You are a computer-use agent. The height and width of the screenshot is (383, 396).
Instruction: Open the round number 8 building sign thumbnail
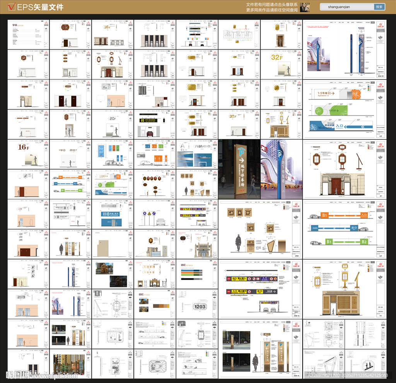[155, 244]
